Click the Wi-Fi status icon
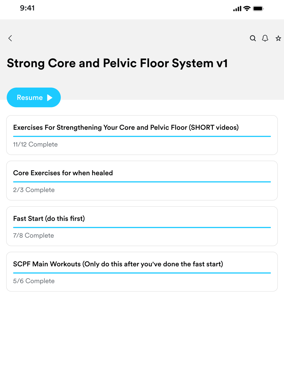The height and width of the screenshot is (379, 284). click(x=247, y=9)
